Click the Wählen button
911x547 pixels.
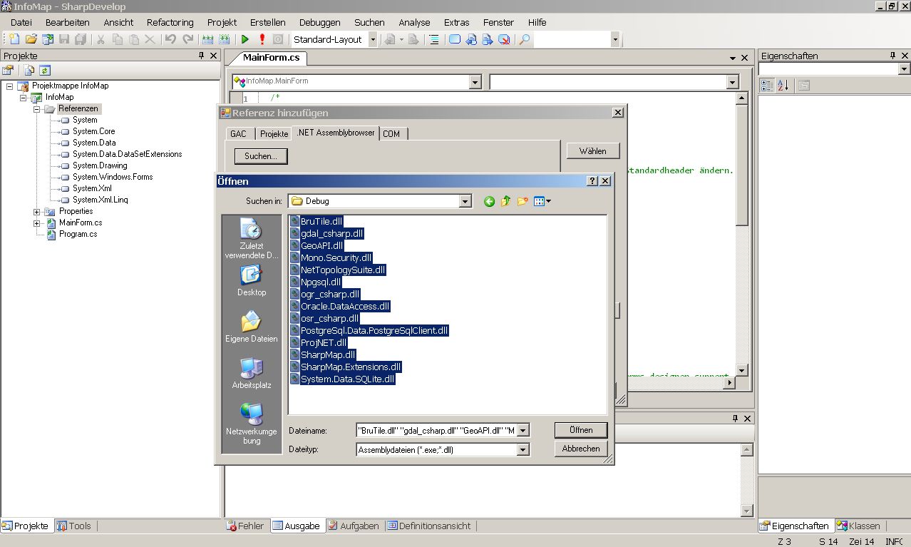[x=592, y=150]
